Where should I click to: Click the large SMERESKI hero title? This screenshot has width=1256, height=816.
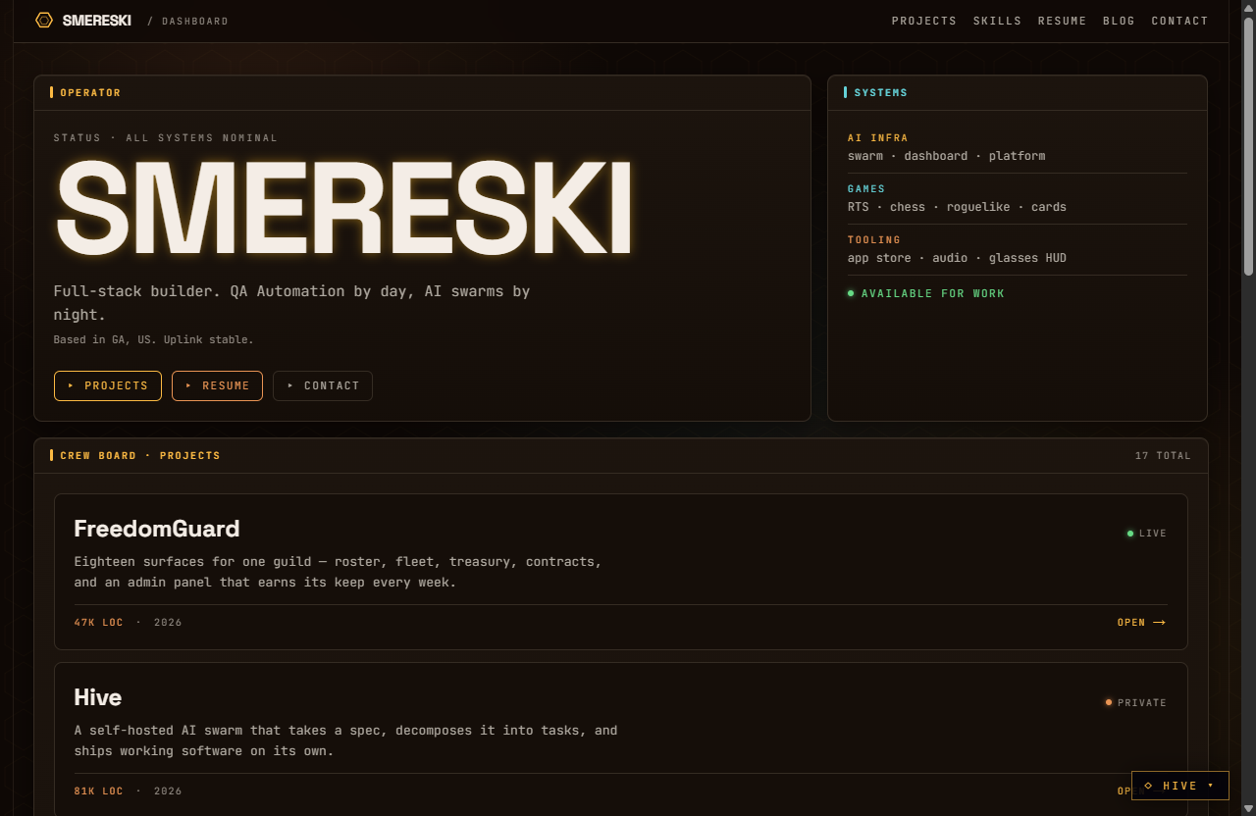coord(343,209)
